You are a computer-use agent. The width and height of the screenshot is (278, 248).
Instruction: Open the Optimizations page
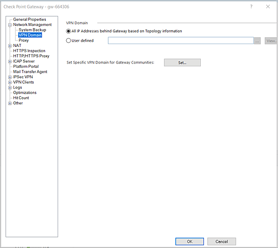coord(25,93)
